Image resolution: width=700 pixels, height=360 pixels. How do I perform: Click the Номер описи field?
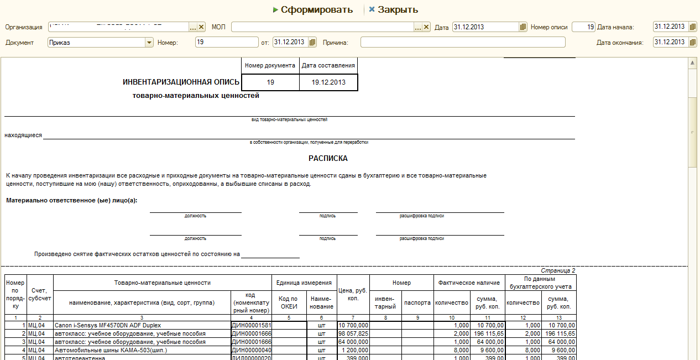click(583, 27)
